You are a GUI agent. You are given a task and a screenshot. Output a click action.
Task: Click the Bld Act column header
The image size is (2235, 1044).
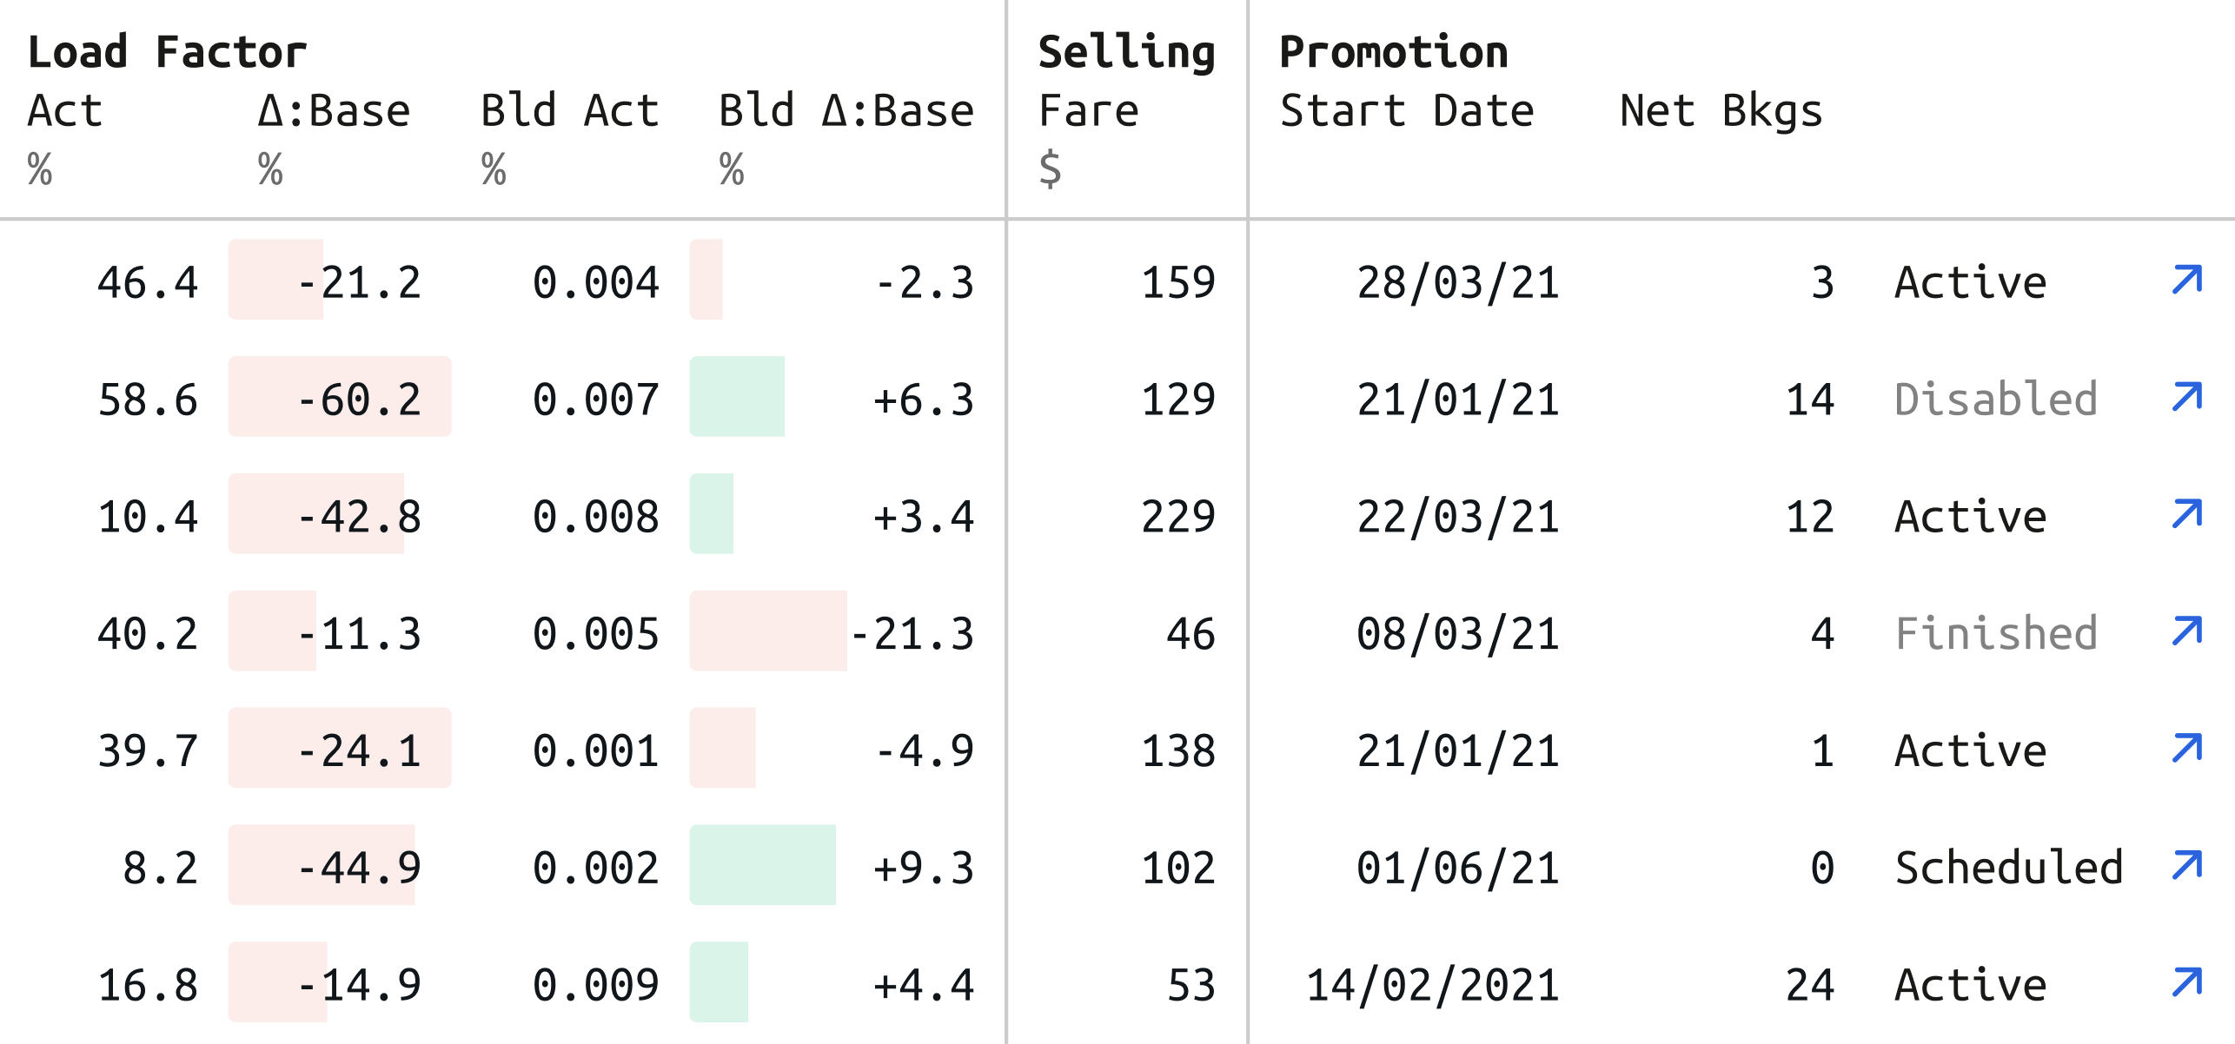pos(570,111)
